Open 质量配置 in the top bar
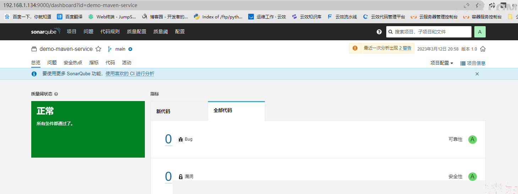 pyautogui.click(x=136, y=31)
